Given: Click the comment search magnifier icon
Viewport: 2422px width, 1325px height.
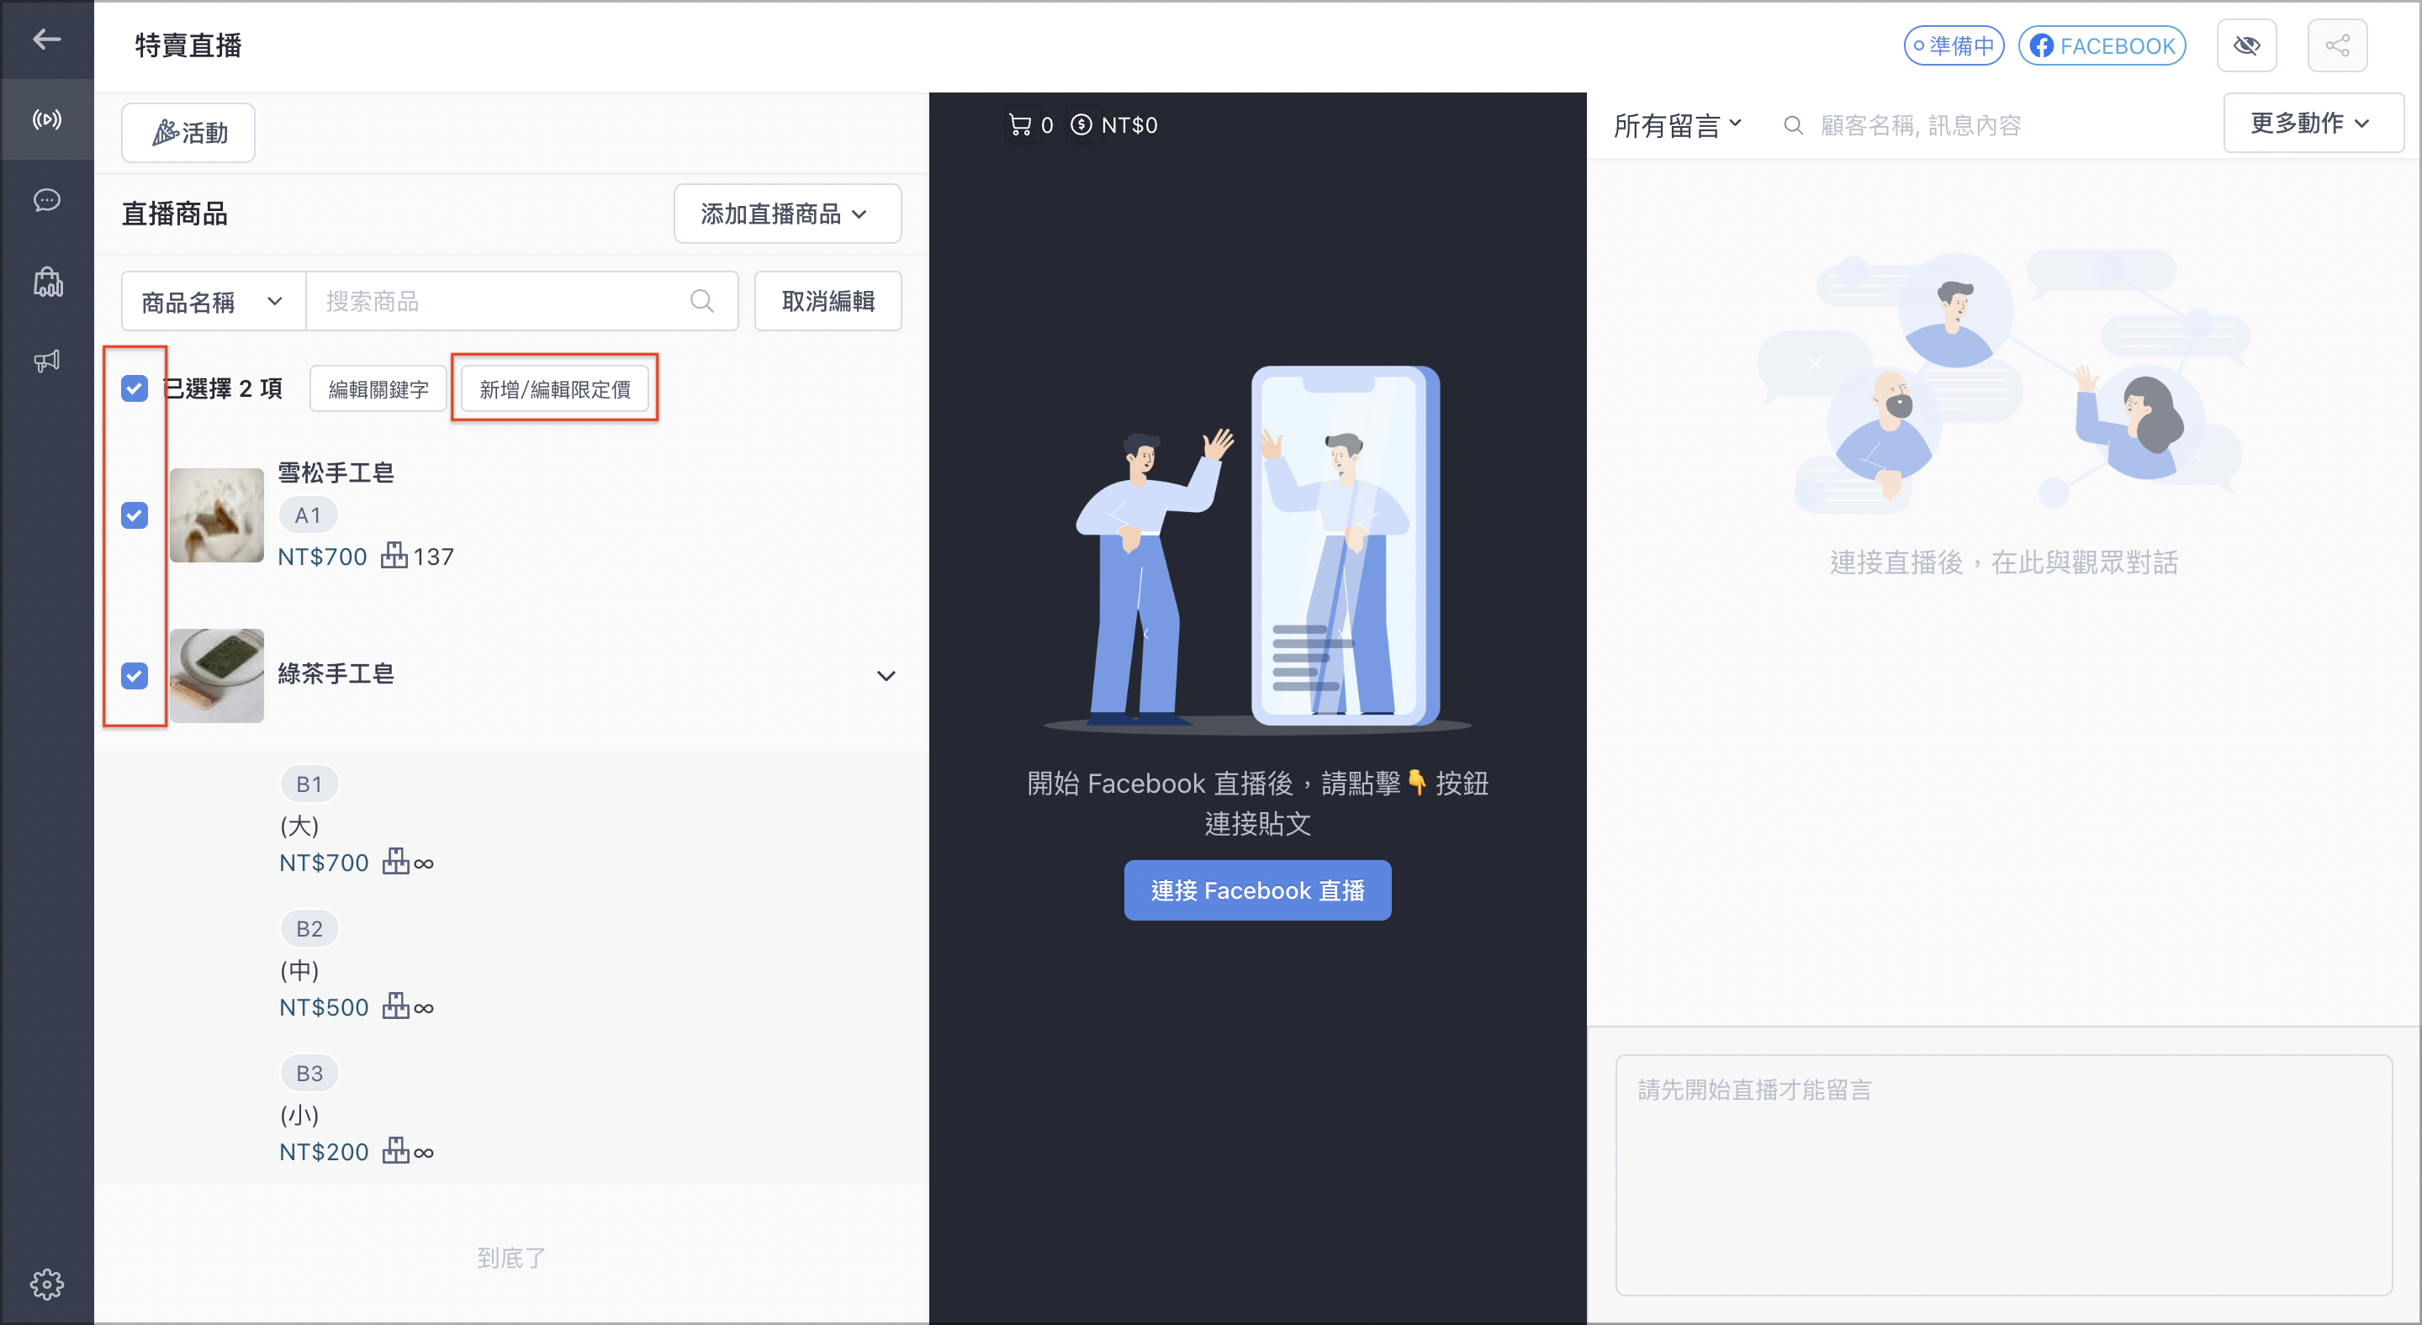Looking at the screenshot, I should pyautogui.click(x=1793, y=125).
